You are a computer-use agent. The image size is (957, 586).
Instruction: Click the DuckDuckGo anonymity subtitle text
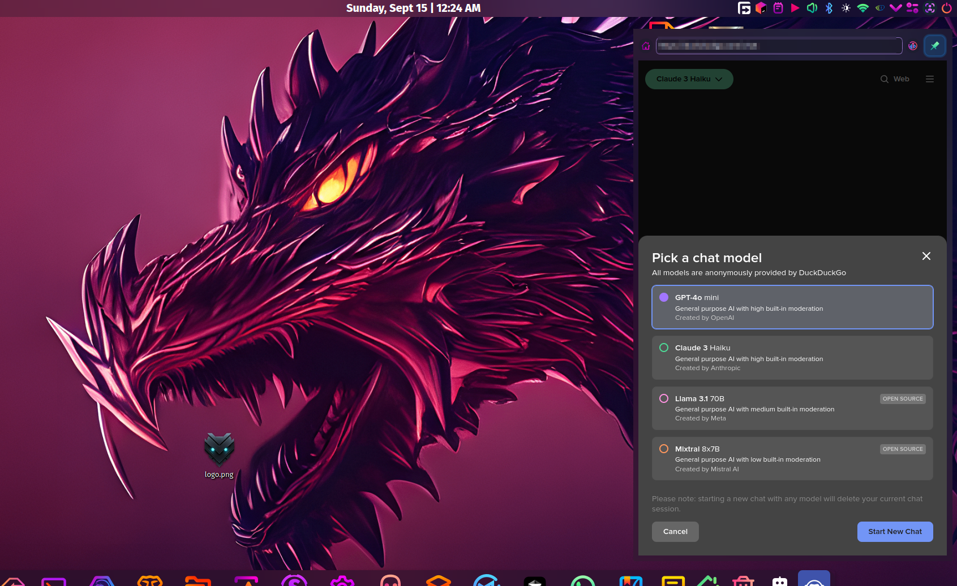(x=749, y=273)
